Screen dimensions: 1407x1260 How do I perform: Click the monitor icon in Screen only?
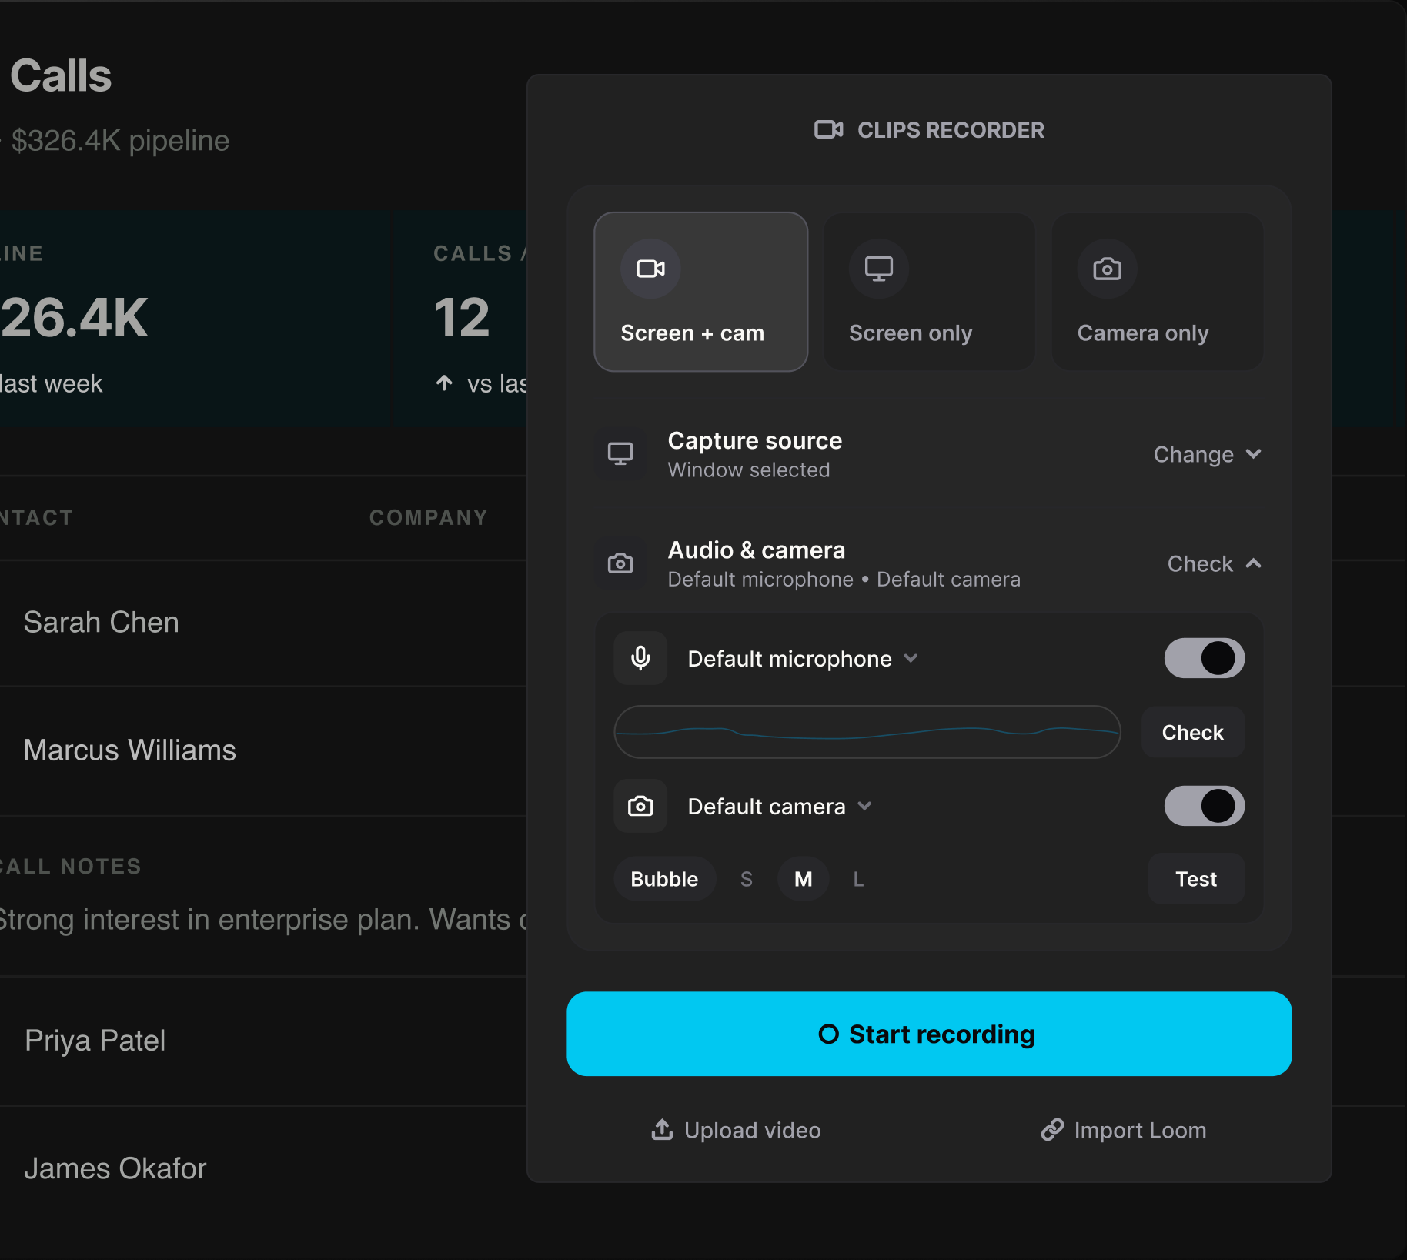[878, 269]
